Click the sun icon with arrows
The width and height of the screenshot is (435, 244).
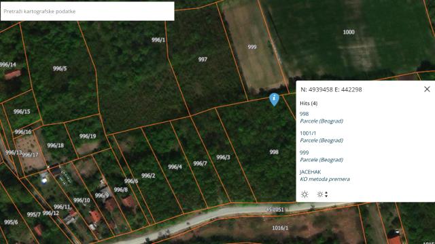point(322,195)
